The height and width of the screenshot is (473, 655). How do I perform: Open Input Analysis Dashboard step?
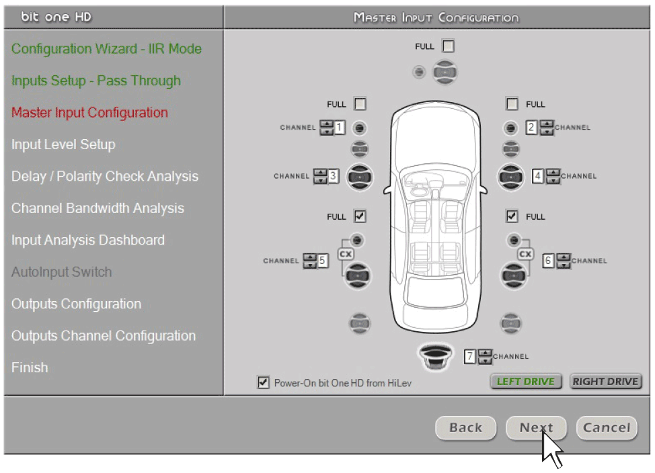(x=87, y=240)
